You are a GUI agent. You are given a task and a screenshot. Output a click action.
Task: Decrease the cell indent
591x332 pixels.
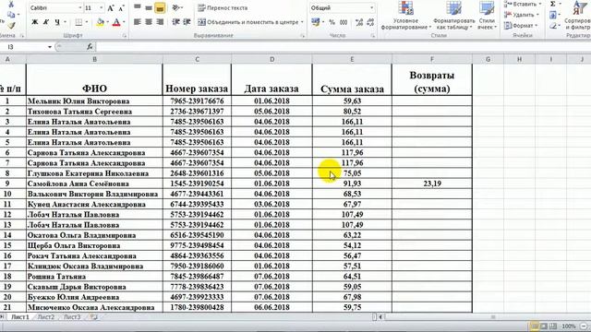pyautogui.click(x=175, y=22)
